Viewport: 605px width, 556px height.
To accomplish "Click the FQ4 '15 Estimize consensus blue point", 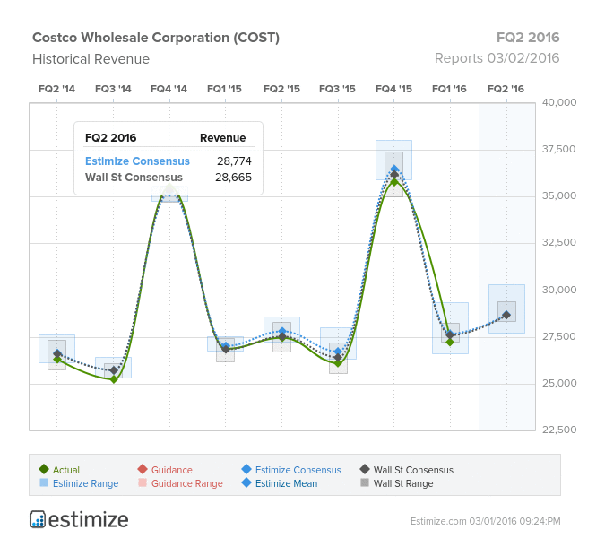I will pyautogui.click(x=394, y=169).
